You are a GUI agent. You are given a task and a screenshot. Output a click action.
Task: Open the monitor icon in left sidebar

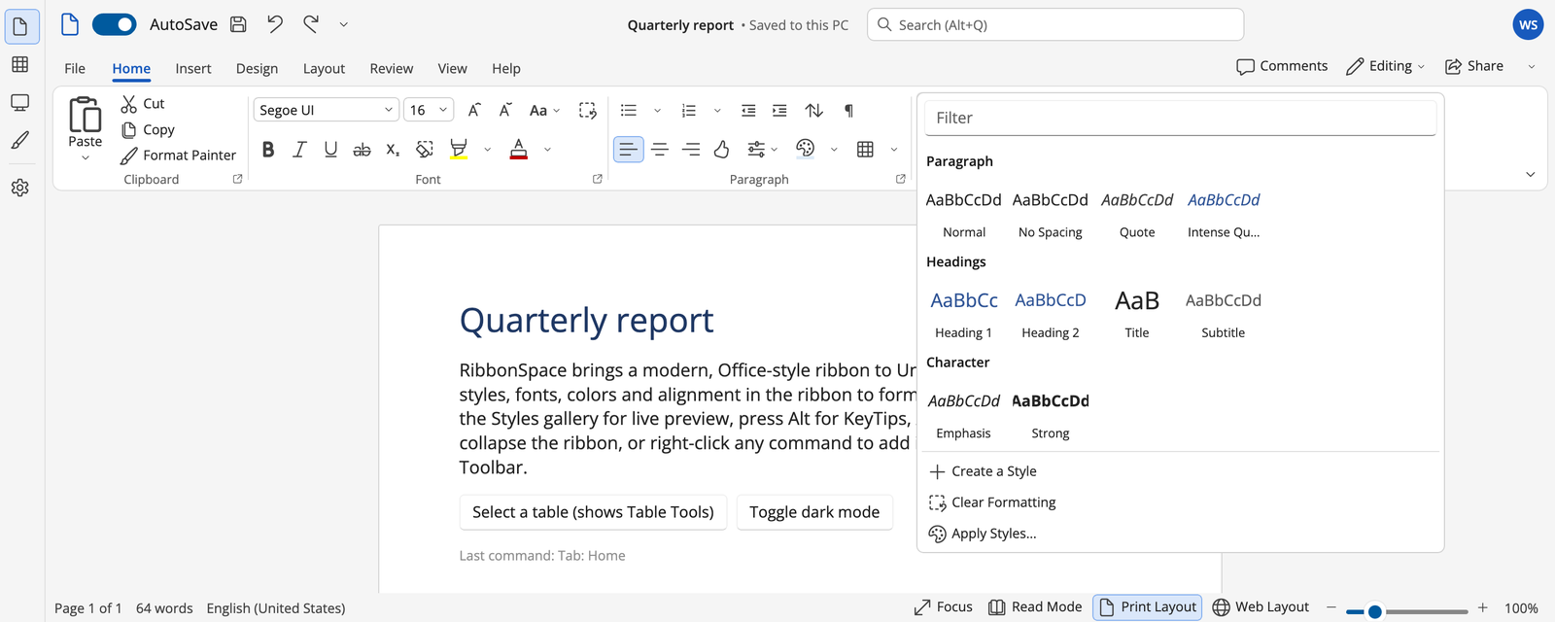(x=19, y=102)
